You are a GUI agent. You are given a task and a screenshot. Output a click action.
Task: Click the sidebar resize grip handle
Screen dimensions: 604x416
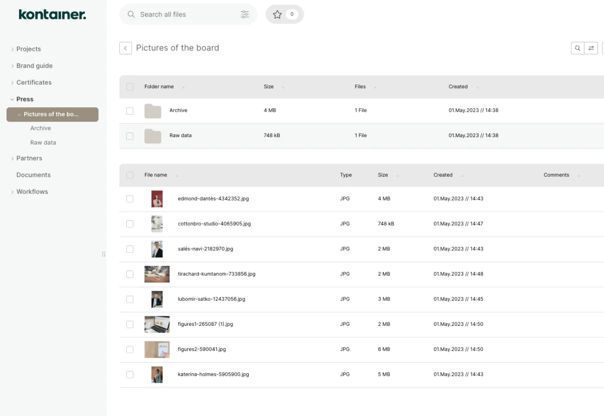coord(104,254)
